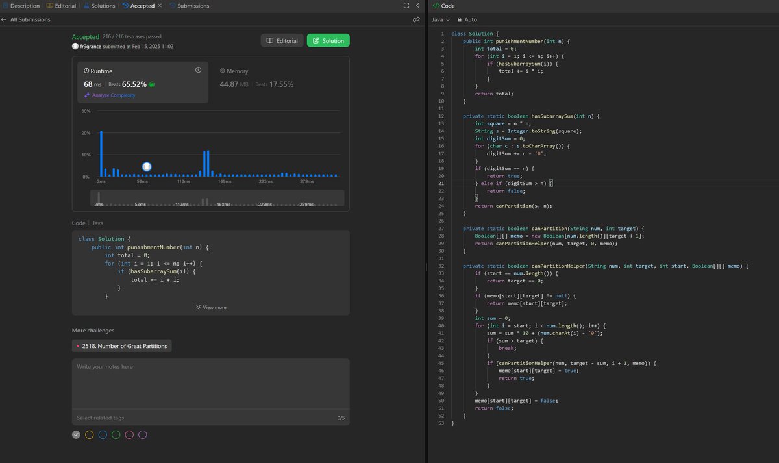Click the green Solution button

[328, 40]
